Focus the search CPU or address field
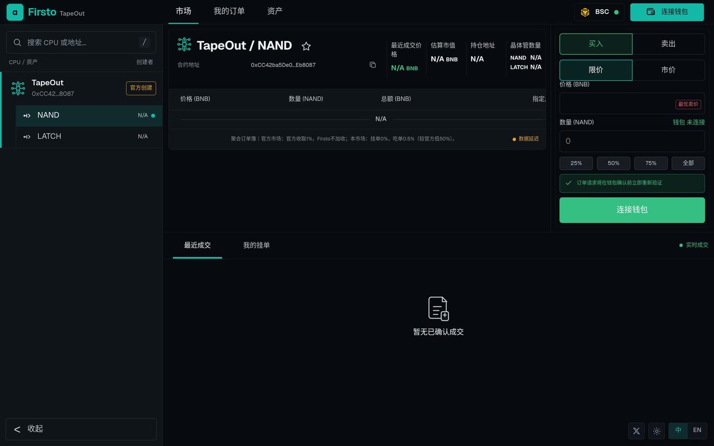The image size is (714, 446). coord(81,42)
